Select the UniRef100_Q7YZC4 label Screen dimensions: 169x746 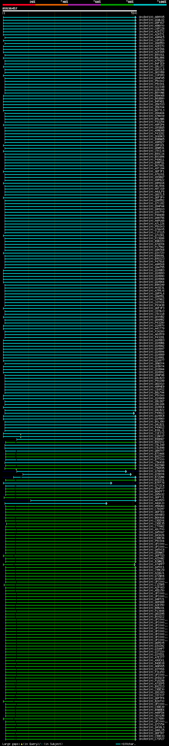pyautogui.click(x=151, y=486)
